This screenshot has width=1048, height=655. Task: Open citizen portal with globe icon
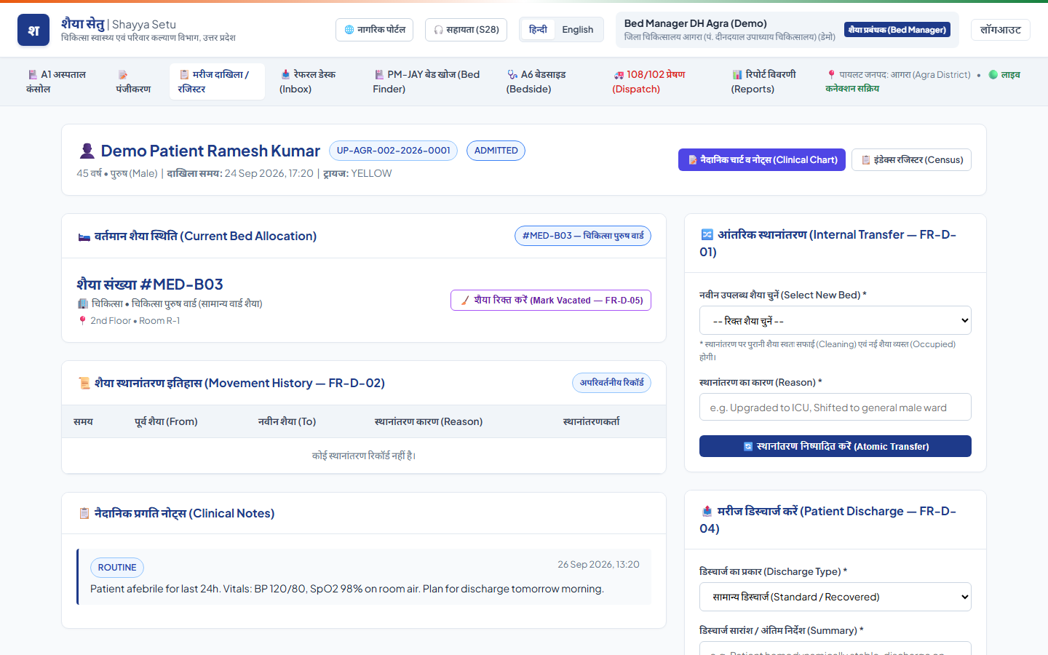click(x=374, y=30)
